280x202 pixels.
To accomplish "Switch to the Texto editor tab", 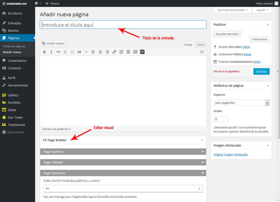I will [200, 45].
